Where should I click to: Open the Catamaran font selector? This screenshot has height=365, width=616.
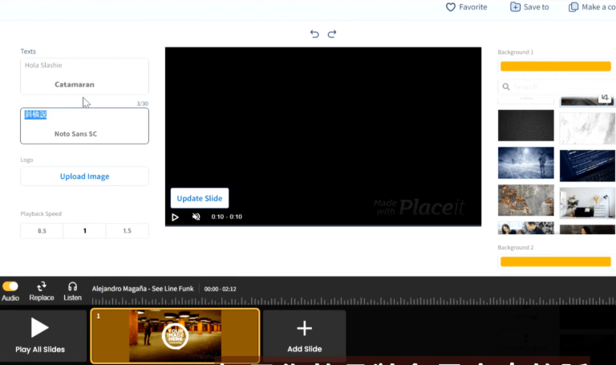coord(75,84)
